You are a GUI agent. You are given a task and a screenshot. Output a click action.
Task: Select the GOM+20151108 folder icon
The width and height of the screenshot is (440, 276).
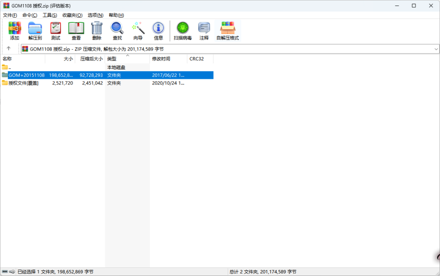coord(5,75)
